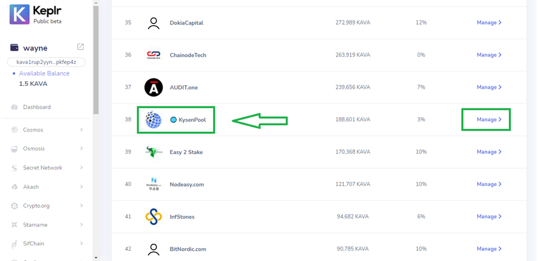Copy the kava wallet address pill

point(46,62)
